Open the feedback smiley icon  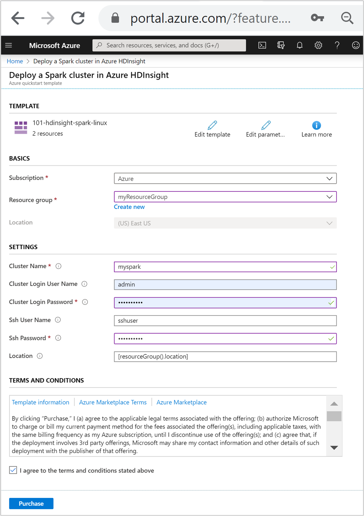356,45
